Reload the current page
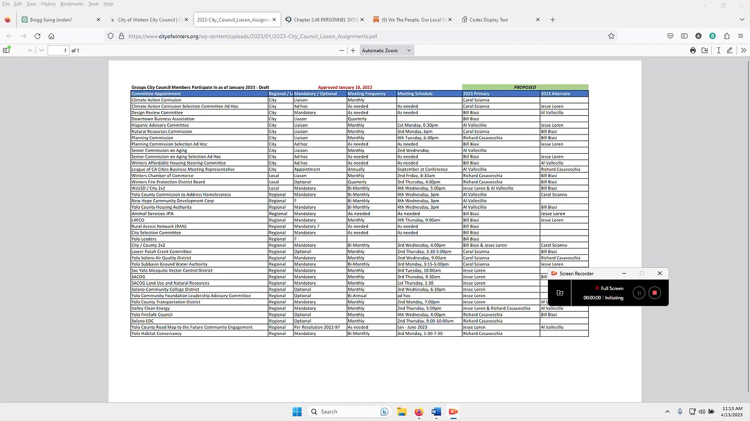The height and width of the screenshot is (421, 750). point(37,36)
